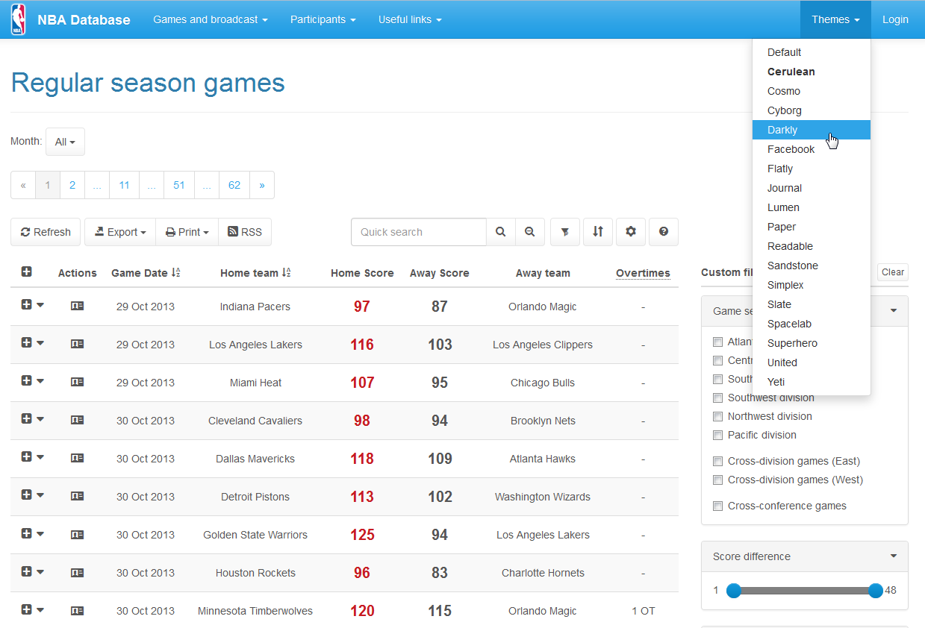Switch to the Flatly theme
This screenshot has width=925, height=628.
tap(812, 169)
